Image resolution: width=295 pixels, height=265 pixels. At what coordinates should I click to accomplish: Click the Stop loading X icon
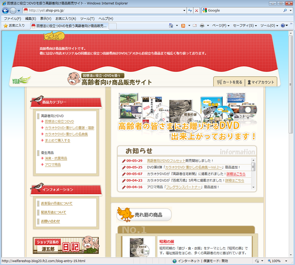[197, 10]
